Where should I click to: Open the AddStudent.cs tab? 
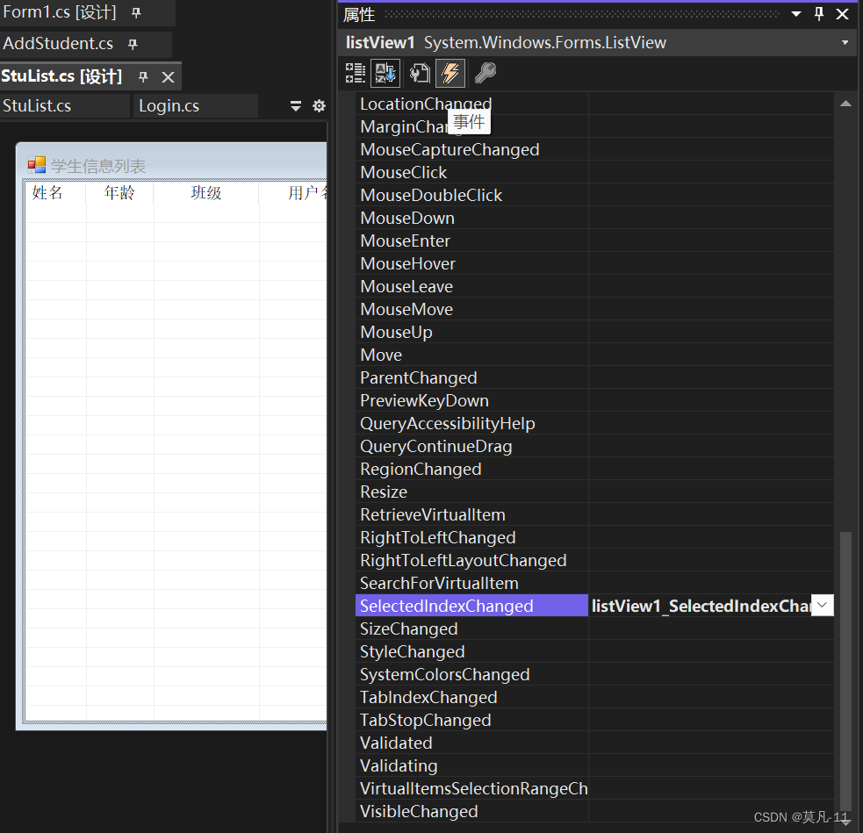pyautogui.click(x=58, y=44)
